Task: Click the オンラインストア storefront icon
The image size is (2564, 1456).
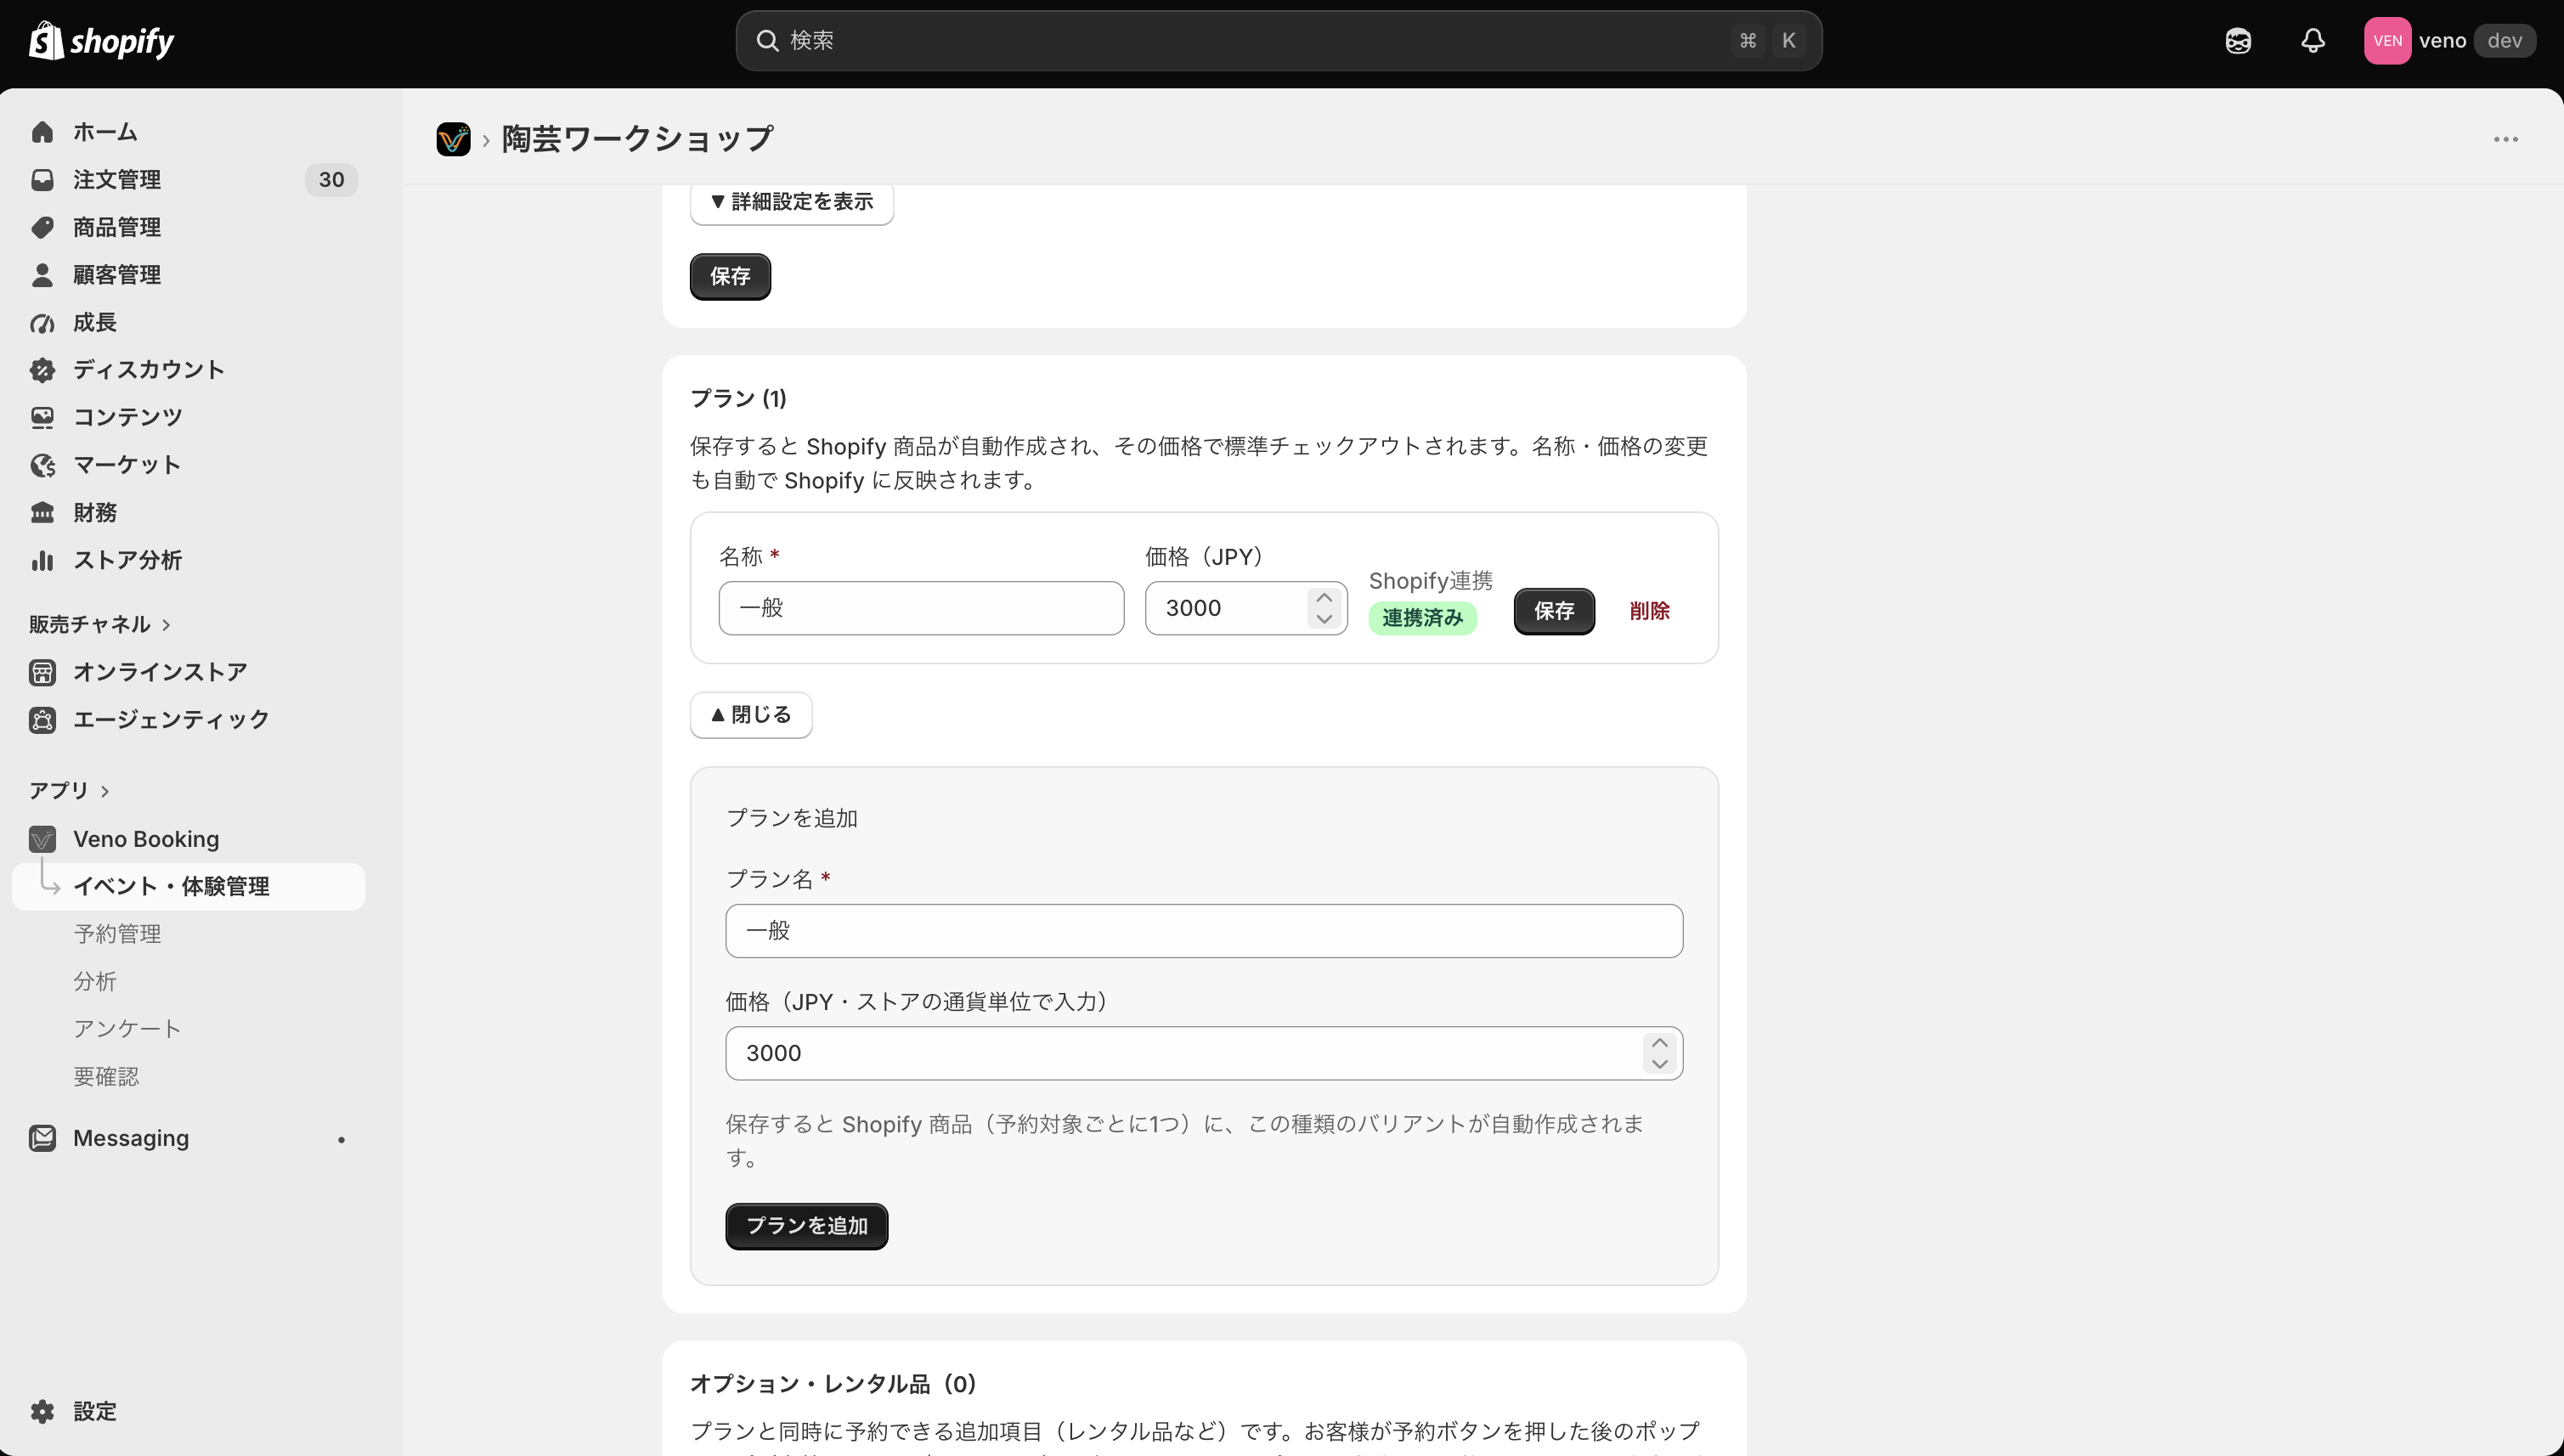Action: pyautogui.click(x=42, y=672)
